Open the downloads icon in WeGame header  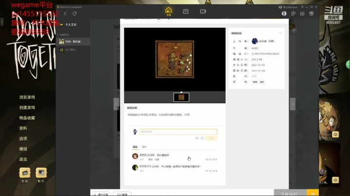point(302,14)
